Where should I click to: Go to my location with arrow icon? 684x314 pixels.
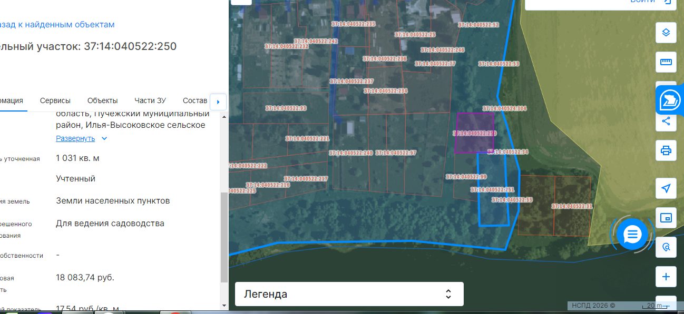coord(666,188)
